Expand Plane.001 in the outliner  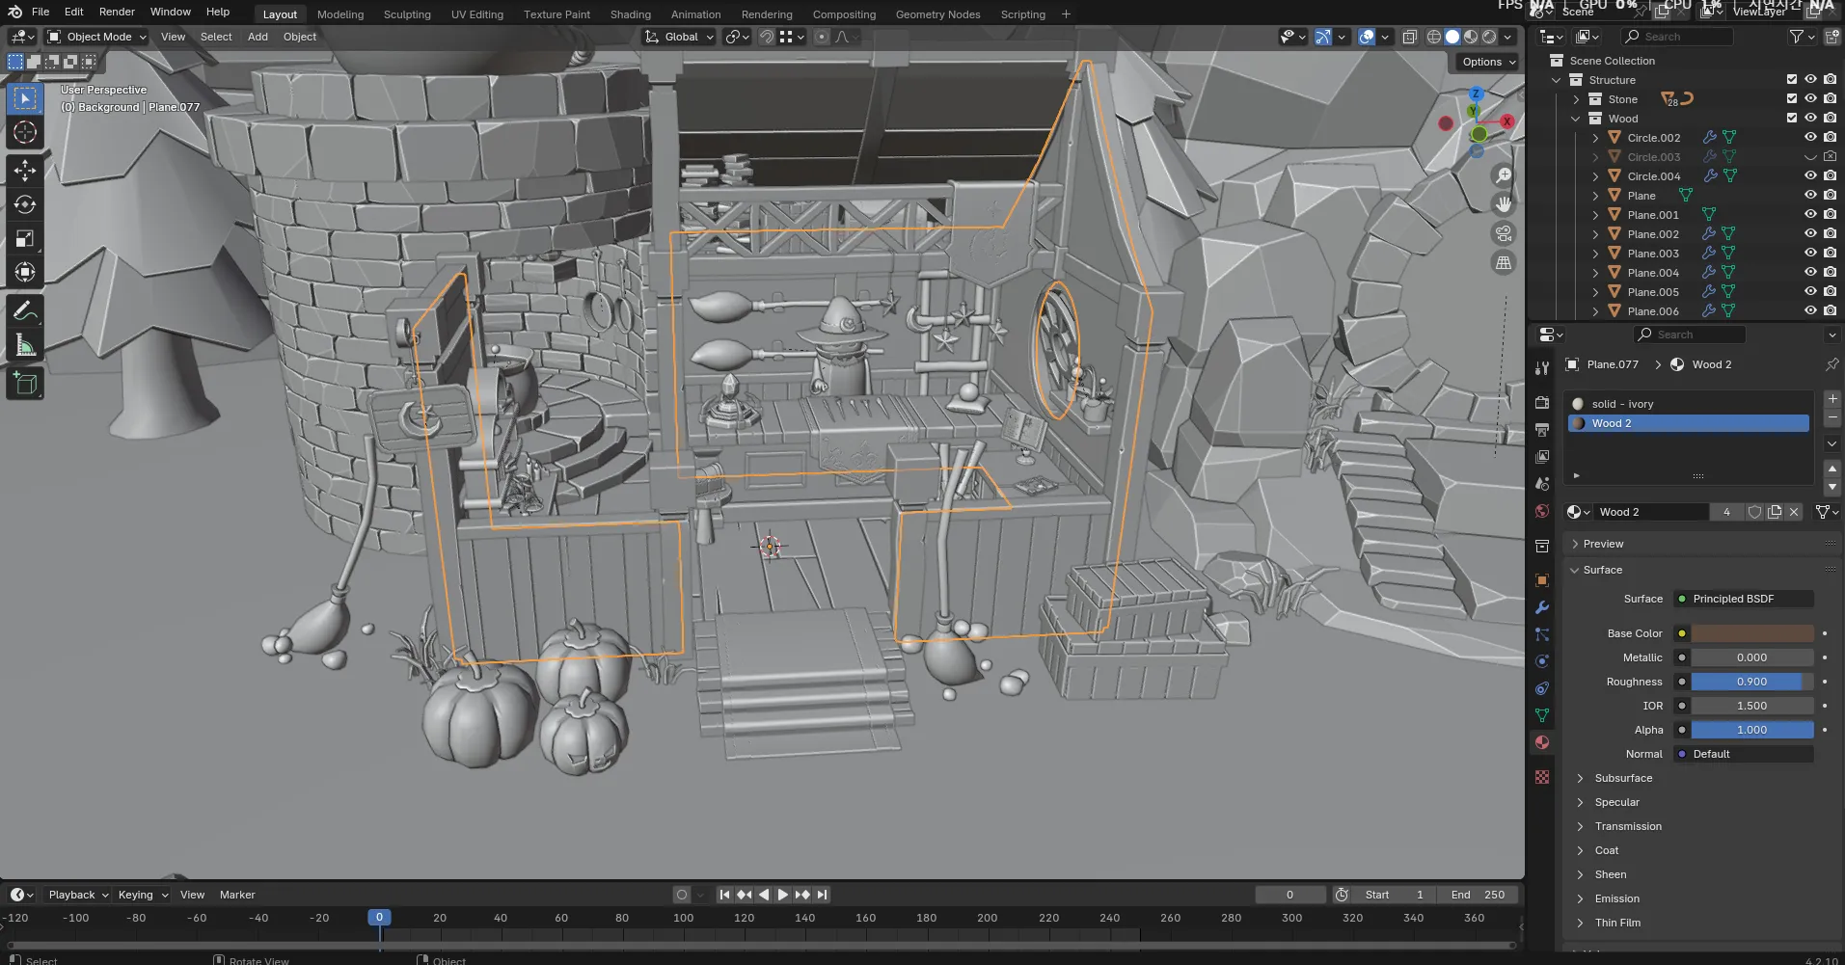coord(1595,215)
